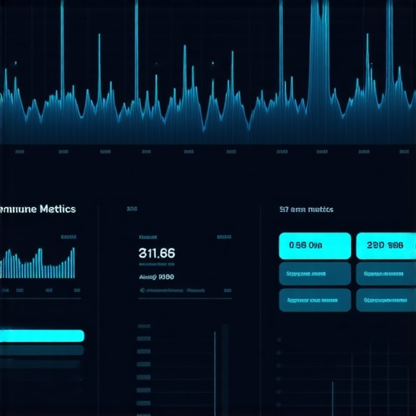This screenshot has height=416, width=416.
Task: Select the dark teal tile directly beneath "200 906"
Action: (386, 274)
